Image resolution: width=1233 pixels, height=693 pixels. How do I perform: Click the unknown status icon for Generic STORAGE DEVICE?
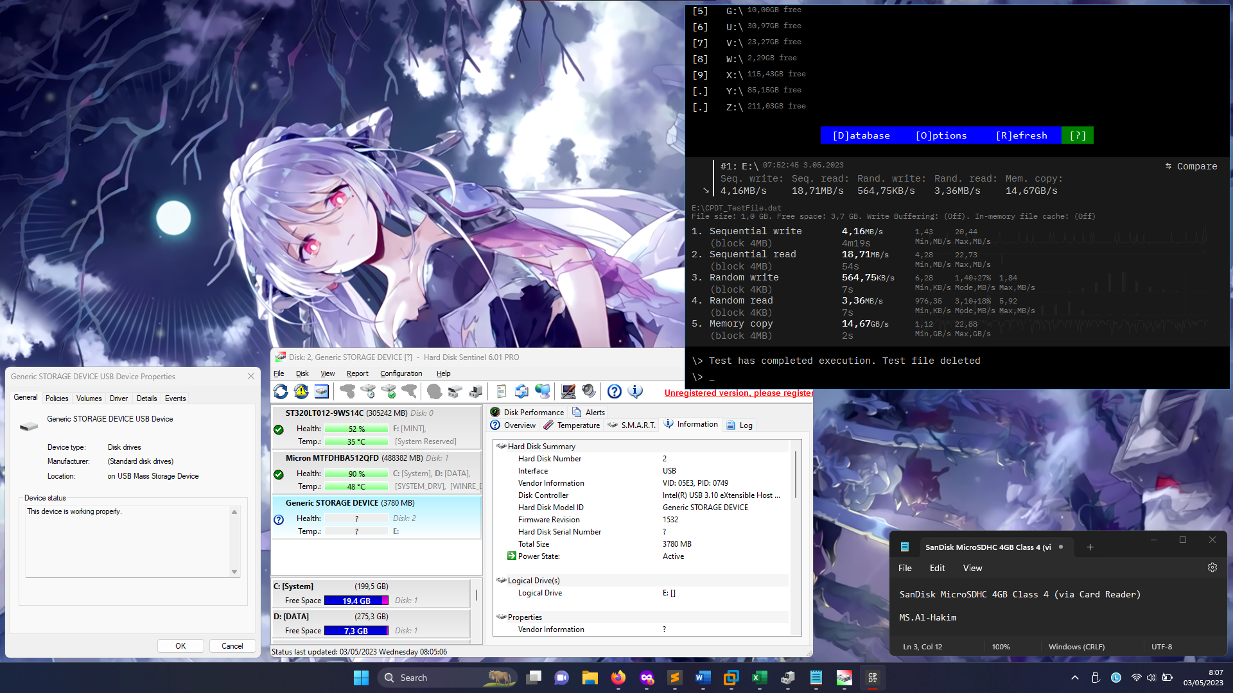point(279,520)
